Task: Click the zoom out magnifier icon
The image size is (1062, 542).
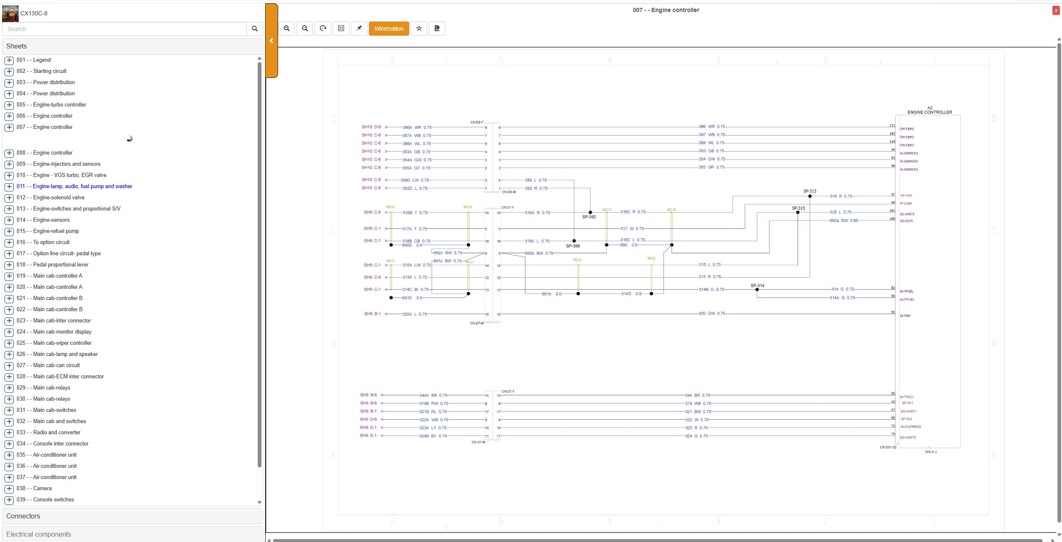Action: [x=305, y=29]
